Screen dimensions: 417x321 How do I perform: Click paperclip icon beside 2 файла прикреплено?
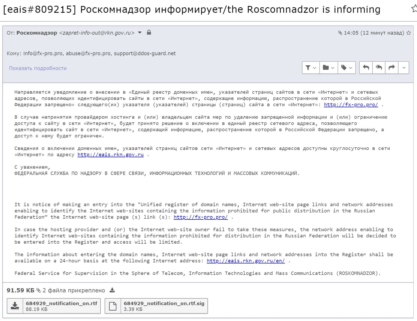coord(39,290)
